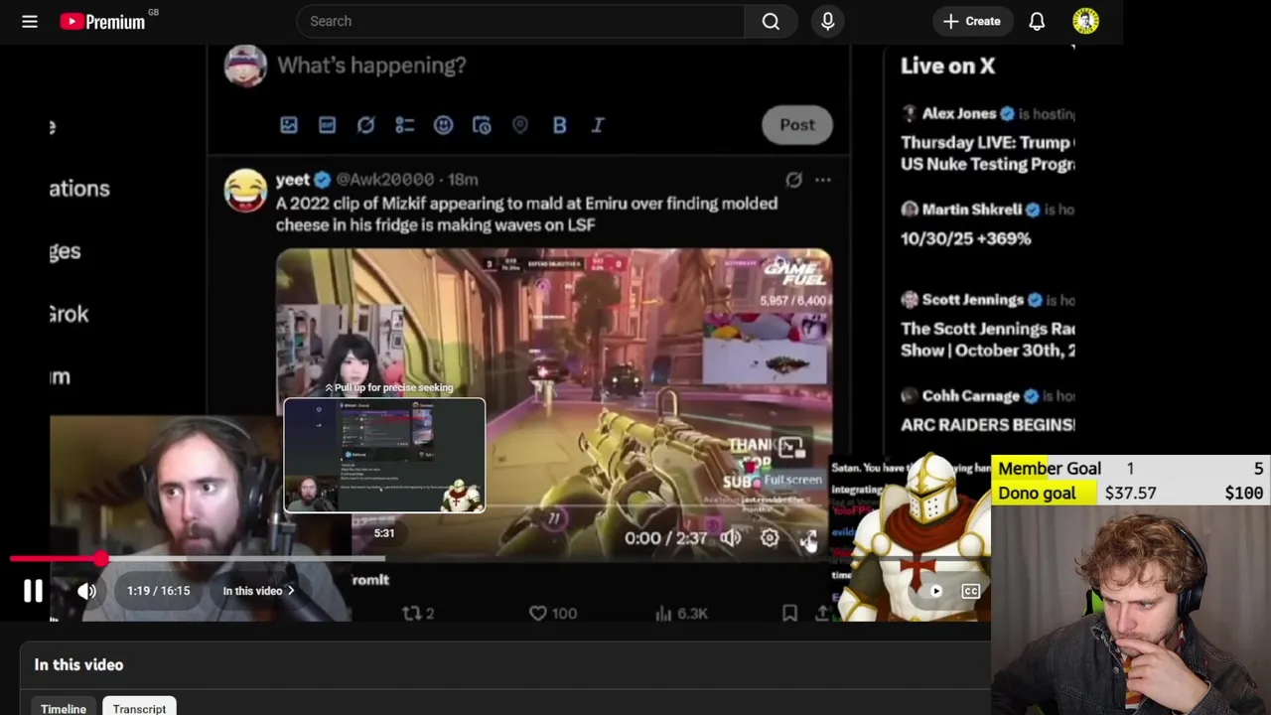
Task: Click the composer profile avatar
Action: tap(245, 66)
